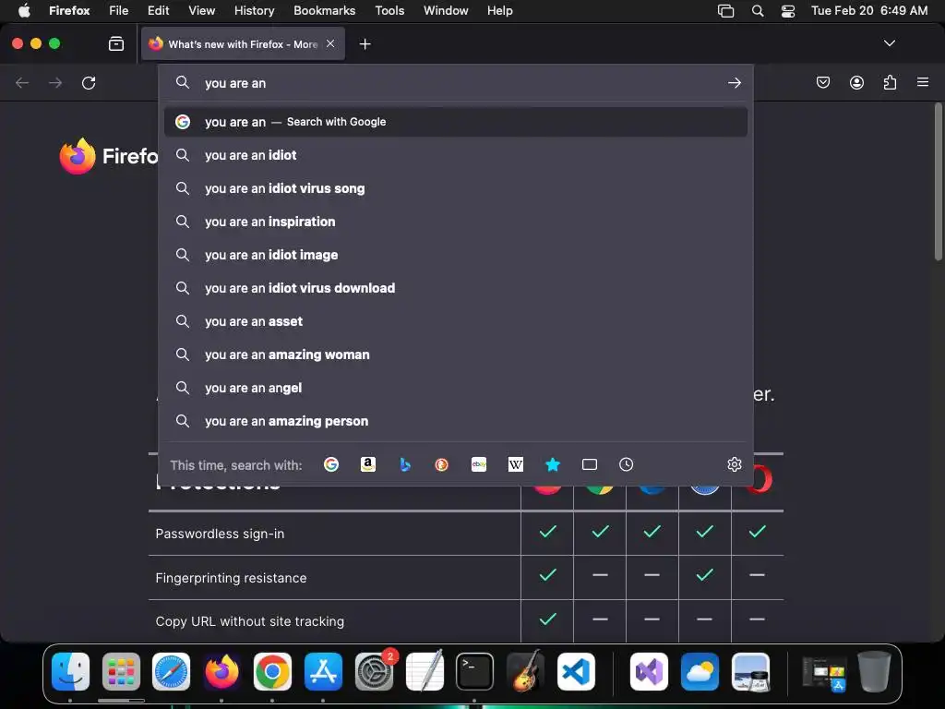Select suggestion 'you are an angel'
Screen dimensions: 945x709
(x=456, y=388)
